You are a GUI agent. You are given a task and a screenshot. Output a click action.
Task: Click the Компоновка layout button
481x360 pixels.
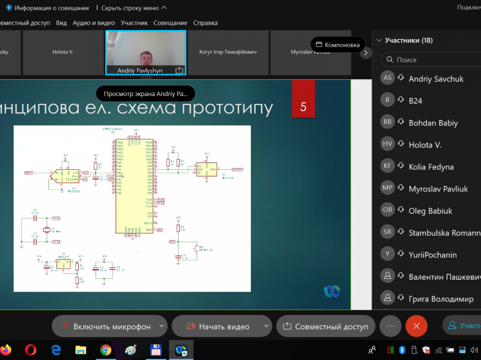point(338,44)
